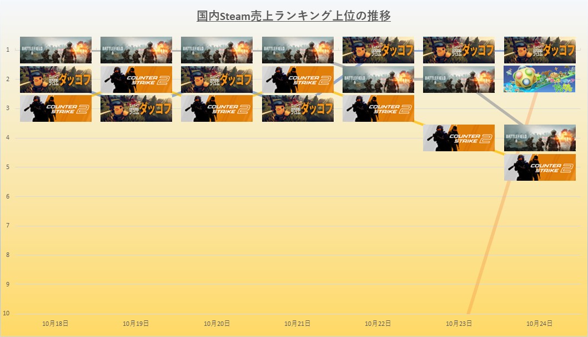This screenshot has width=588, height=337.
Task: Click the rank 3 ダッコフ thumbnail on 10月19日
Action: 136,108
